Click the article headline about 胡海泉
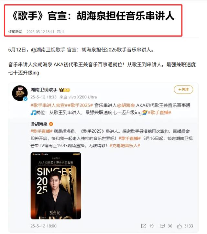This screenshot has width=207, height=234. 93,16
